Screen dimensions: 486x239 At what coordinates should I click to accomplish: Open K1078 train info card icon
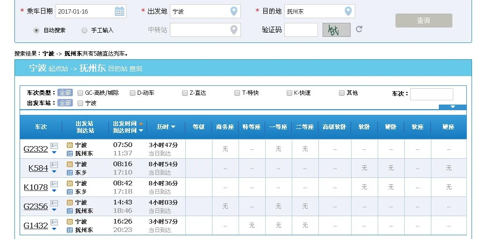pyautogui.click(x=54, y=184)
